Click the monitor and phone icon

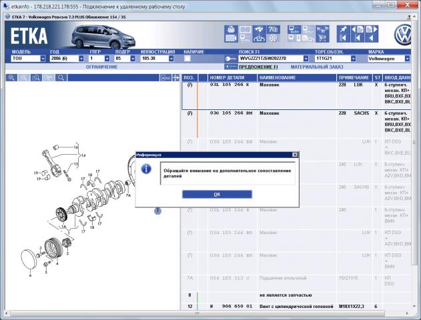coord(294,38)
